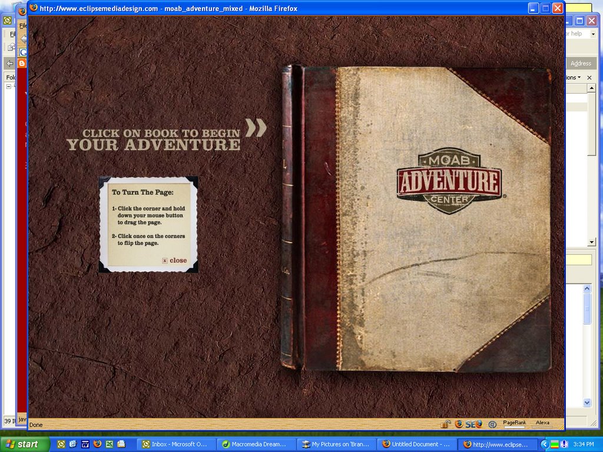Switch to Inbox - Microsoft Outlook taskbar button
Screen dimensions: 603x452
click(176, 444)
